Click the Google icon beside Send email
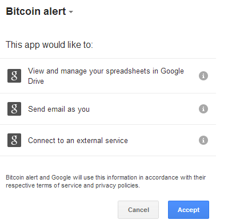The image size is (236, 224). click(14, 109)
